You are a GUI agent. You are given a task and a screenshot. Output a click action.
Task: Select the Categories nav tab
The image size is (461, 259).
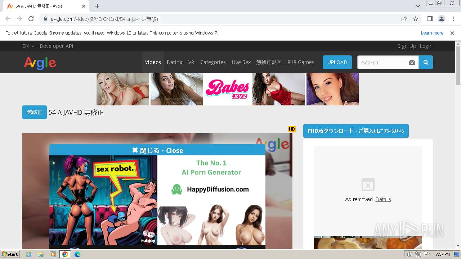coord(213,62)
